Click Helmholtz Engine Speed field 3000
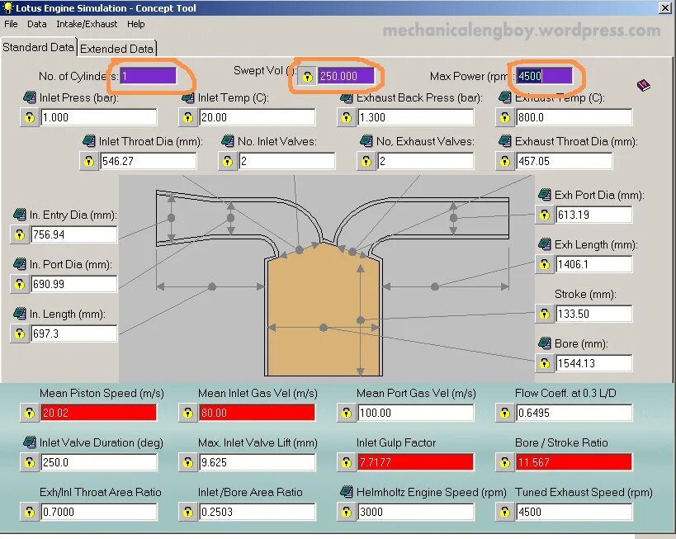Screen dimensions: 676x539 (416, 513)
